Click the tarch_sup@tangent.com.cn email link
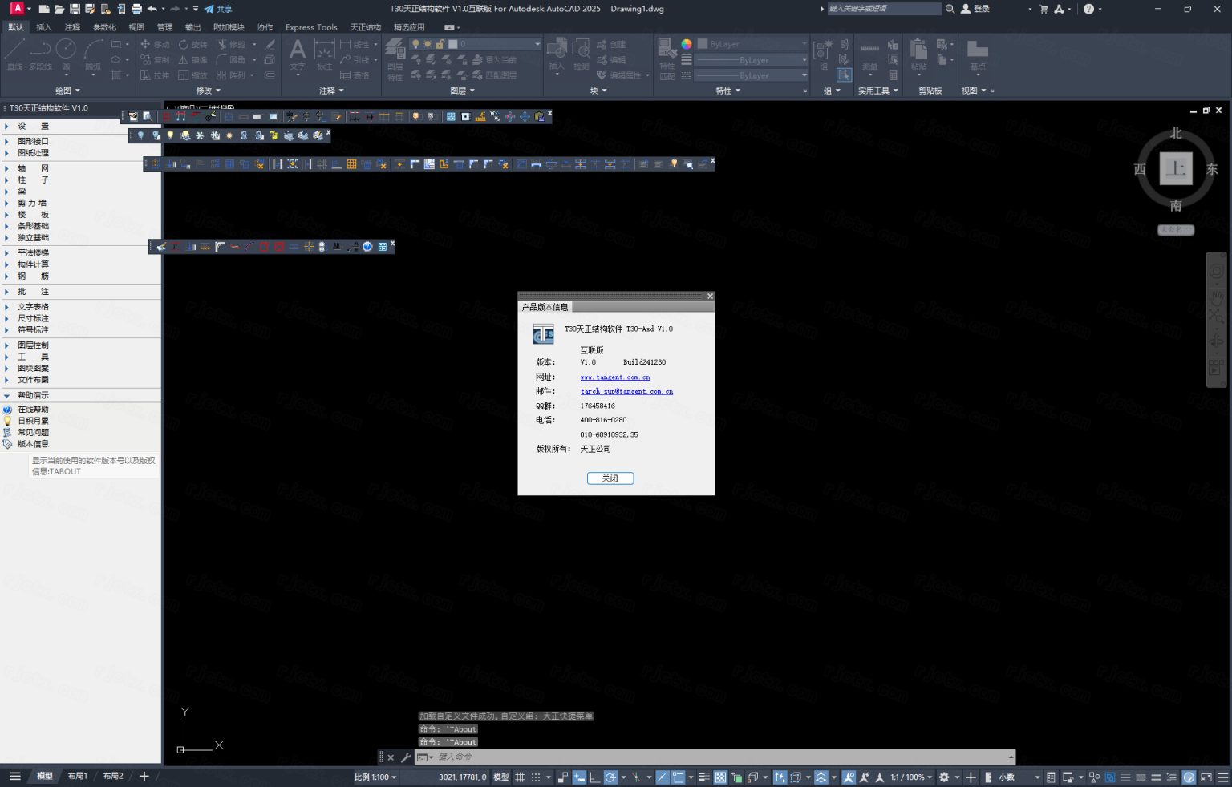The width and height of the screenshot is (1232, 787). 626,391
